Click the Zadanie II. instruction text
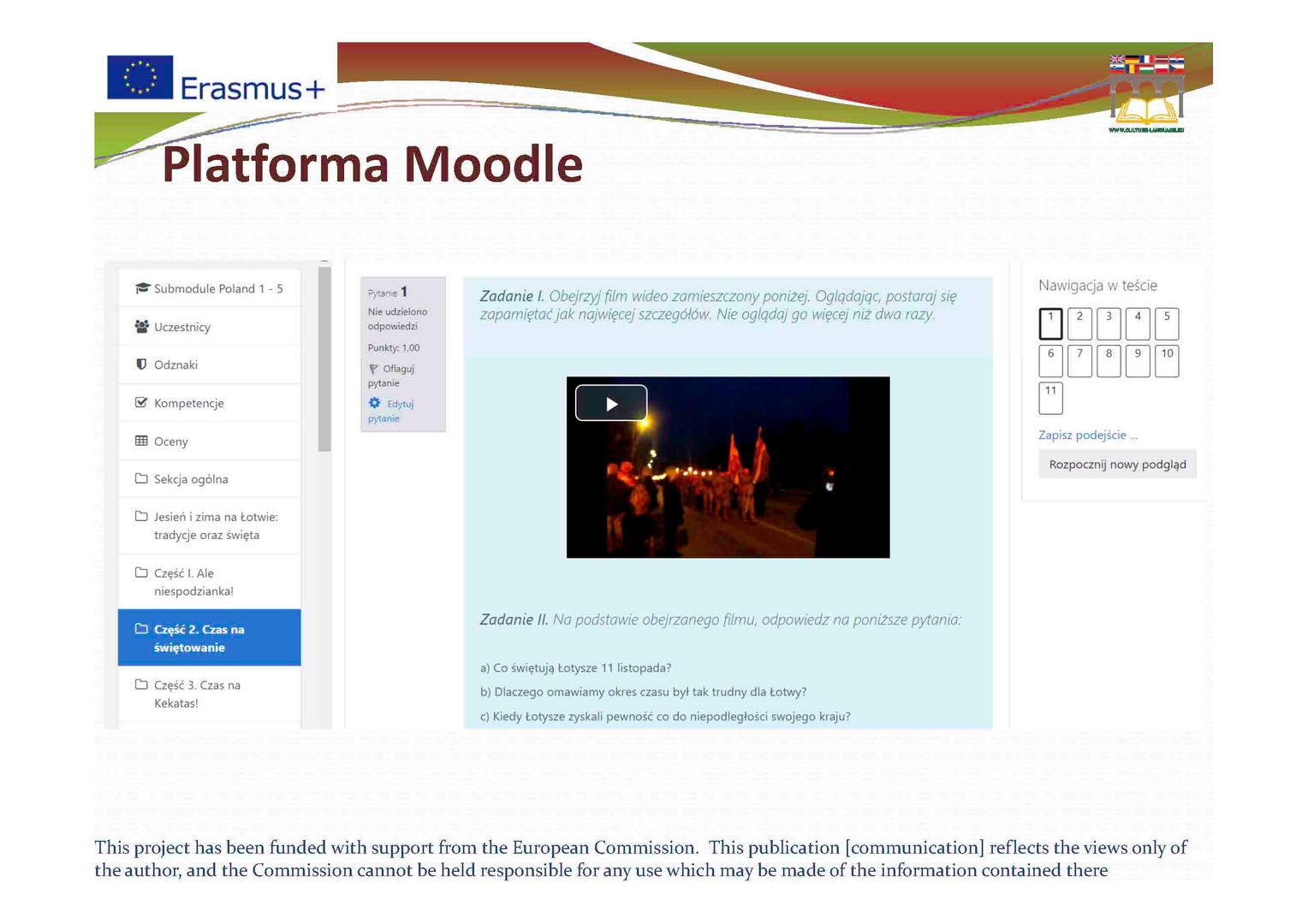 (720, 619)
